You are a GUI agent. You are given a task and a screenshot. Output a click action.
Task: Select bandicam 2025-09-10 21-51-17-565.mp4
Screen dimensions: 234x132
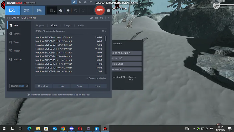point(69,41)
